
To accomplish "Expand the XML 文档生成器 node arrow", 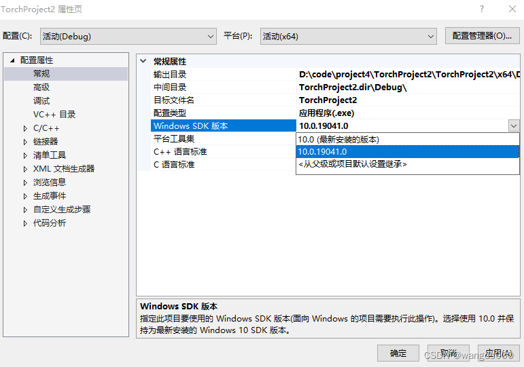I will tap(25, 169).
